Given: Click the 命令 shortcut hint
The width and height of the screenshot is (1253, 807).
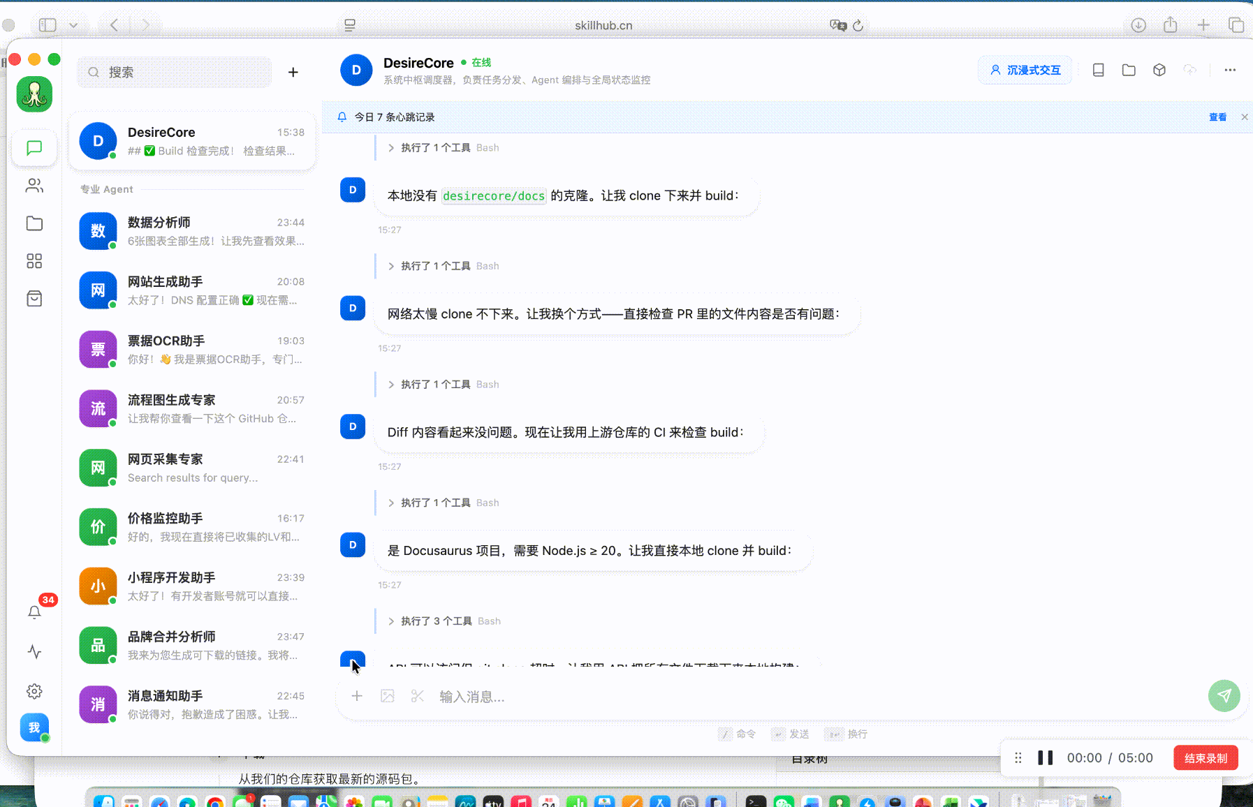Looking at the screenshot, I should click(x=738, y=734).
